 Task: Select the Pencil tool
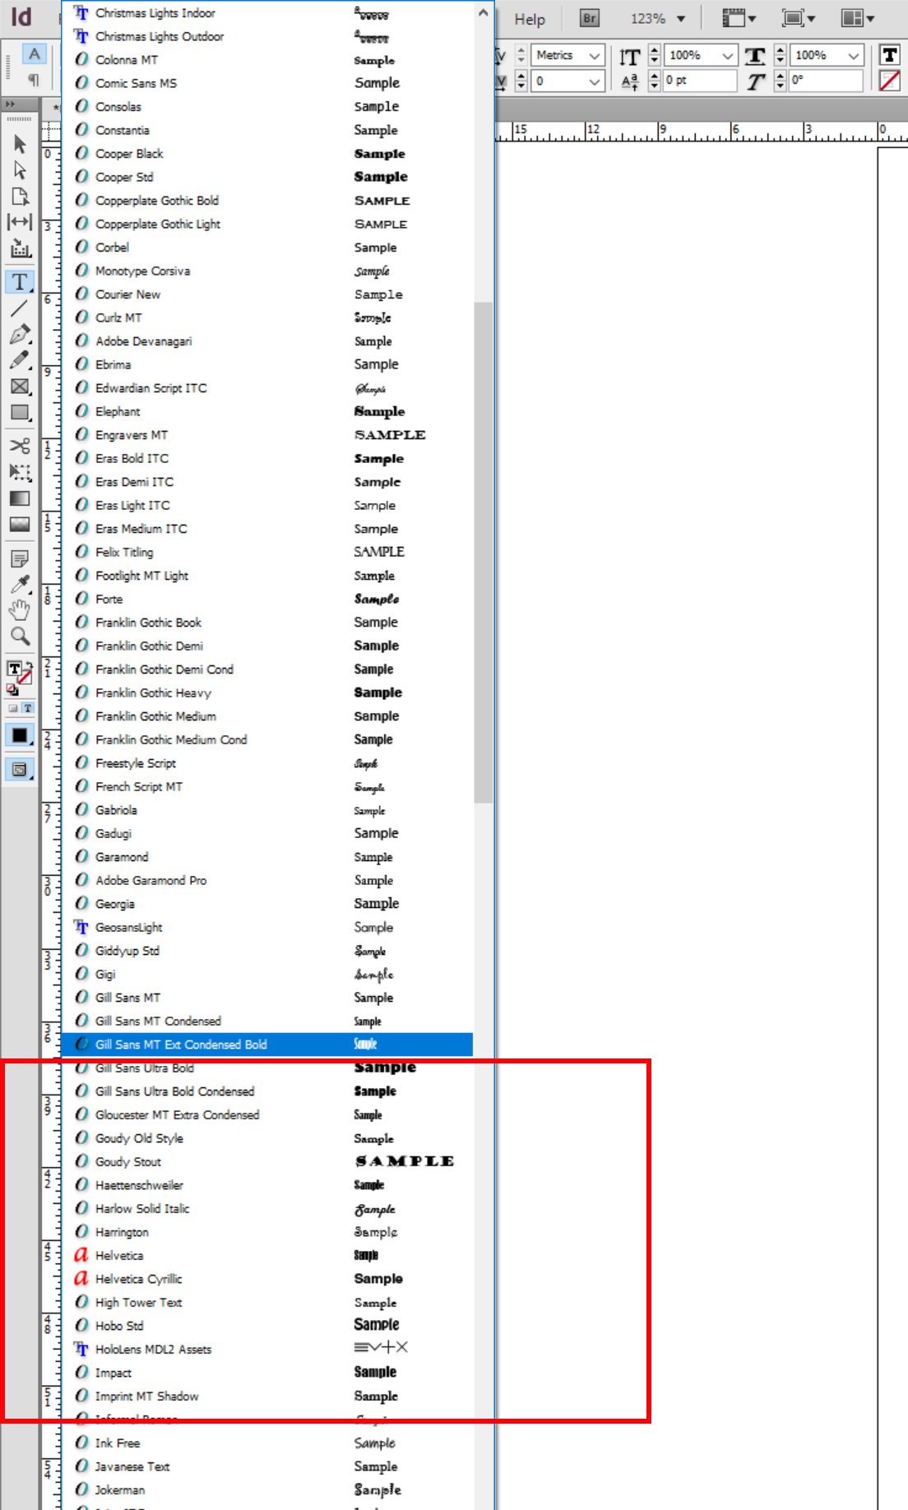click(x=20, y=360)
